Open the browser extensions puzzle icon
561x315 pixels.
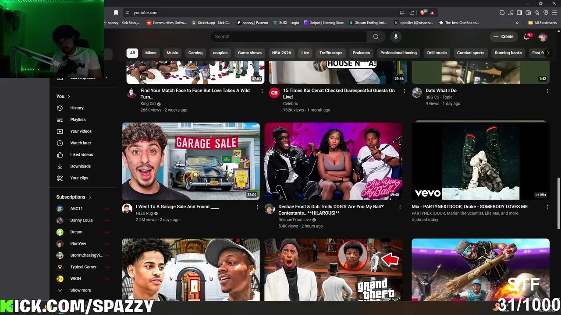502,13
